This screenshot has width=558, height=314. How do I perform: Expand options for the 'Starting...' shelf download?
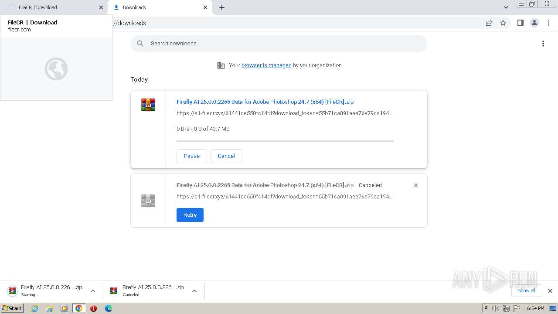click(x=93, y=291)
